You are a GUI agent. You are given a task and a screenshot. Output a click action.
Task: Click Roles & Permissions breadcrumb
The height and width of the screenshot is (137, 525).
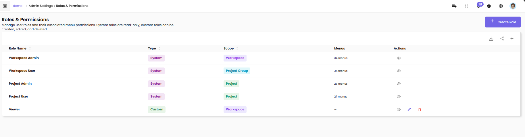tap(72, 6)
